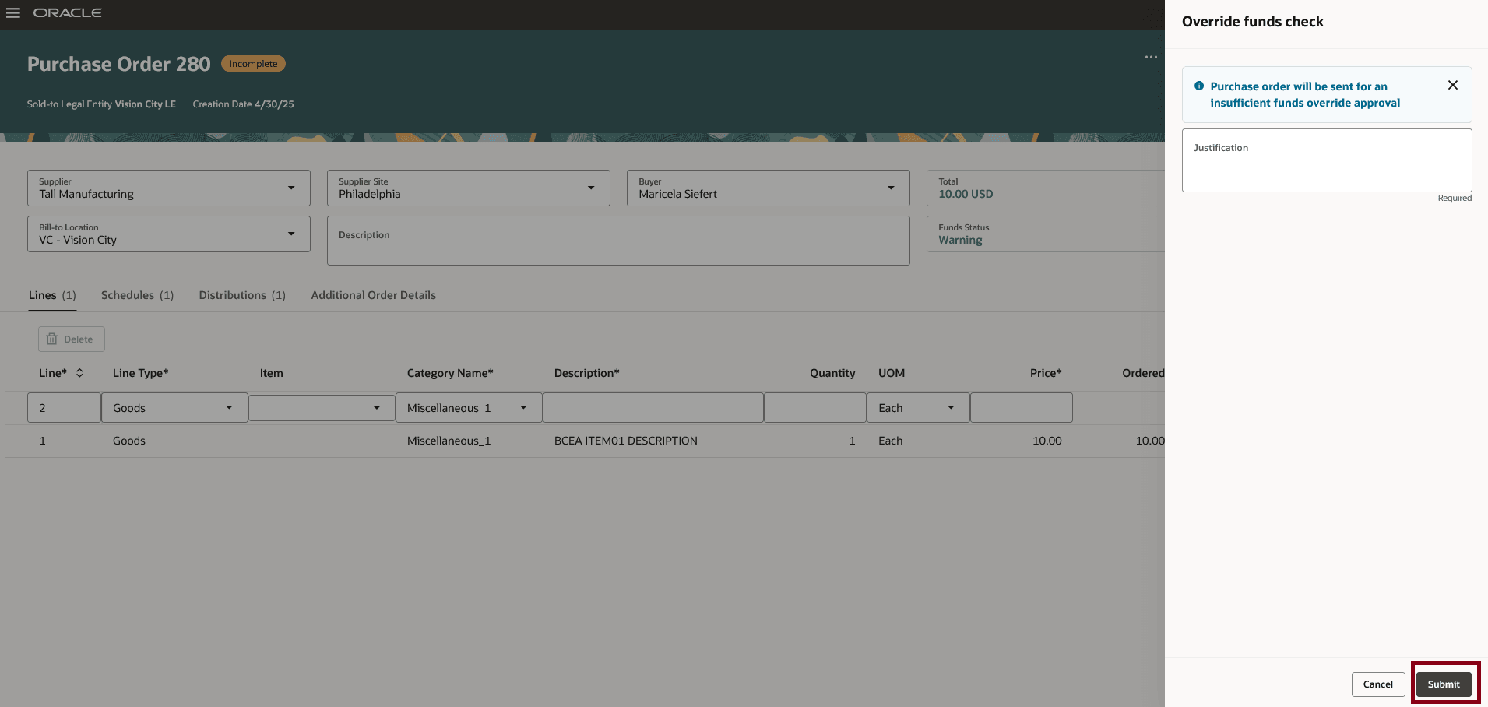Image resolution: width=1488 pixels, height=707 pixels.
Task: Expand the UOM dropdown on line 2
Action: tap(951, 407)
